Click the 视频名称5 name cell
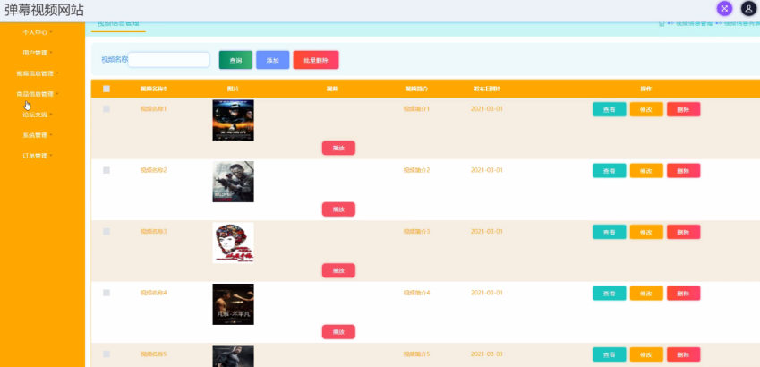 [x=153, y=354]
